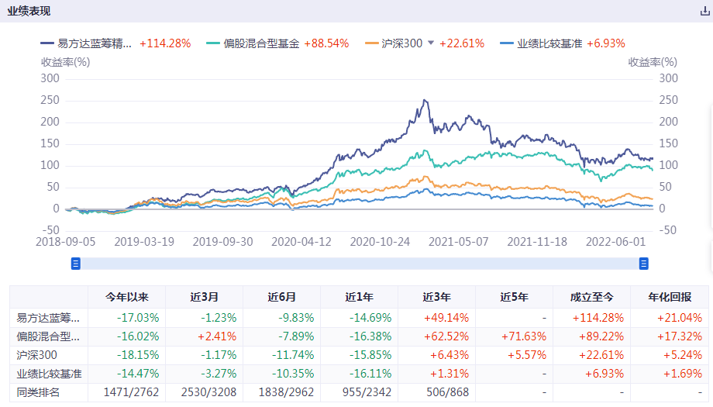
Task: Click the 易方达蓝筹 row label in table
Action: tap(48, 317)
